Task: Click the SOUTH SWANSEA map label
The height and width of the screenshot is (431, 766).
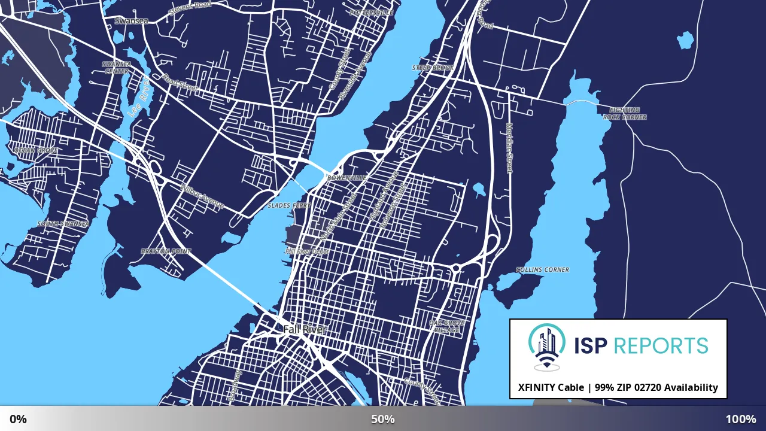Action: tap(63, 224)
